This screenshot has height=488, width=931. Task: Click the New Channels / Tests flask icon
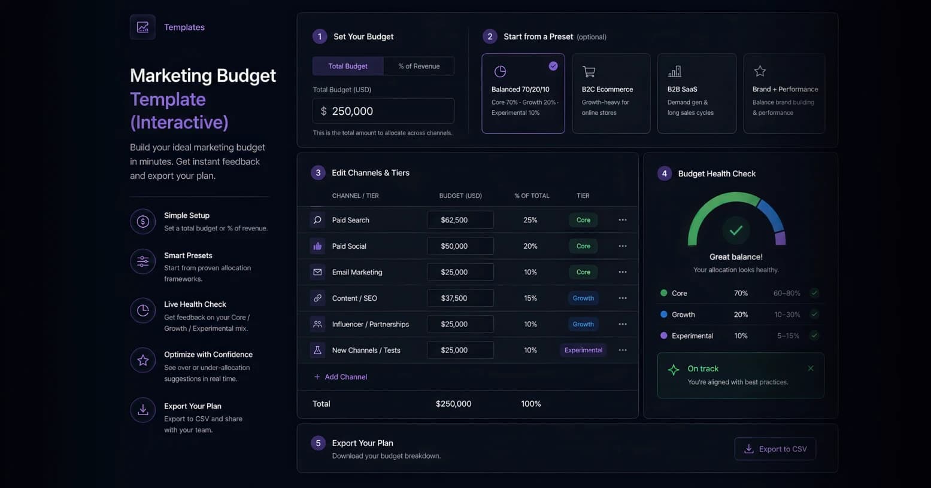click(317, 350)
